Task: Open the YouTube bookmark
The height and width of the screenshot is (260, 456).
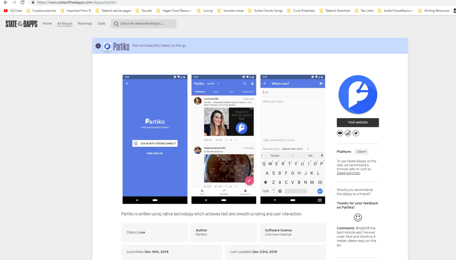Action: click(x=13, y=11)
